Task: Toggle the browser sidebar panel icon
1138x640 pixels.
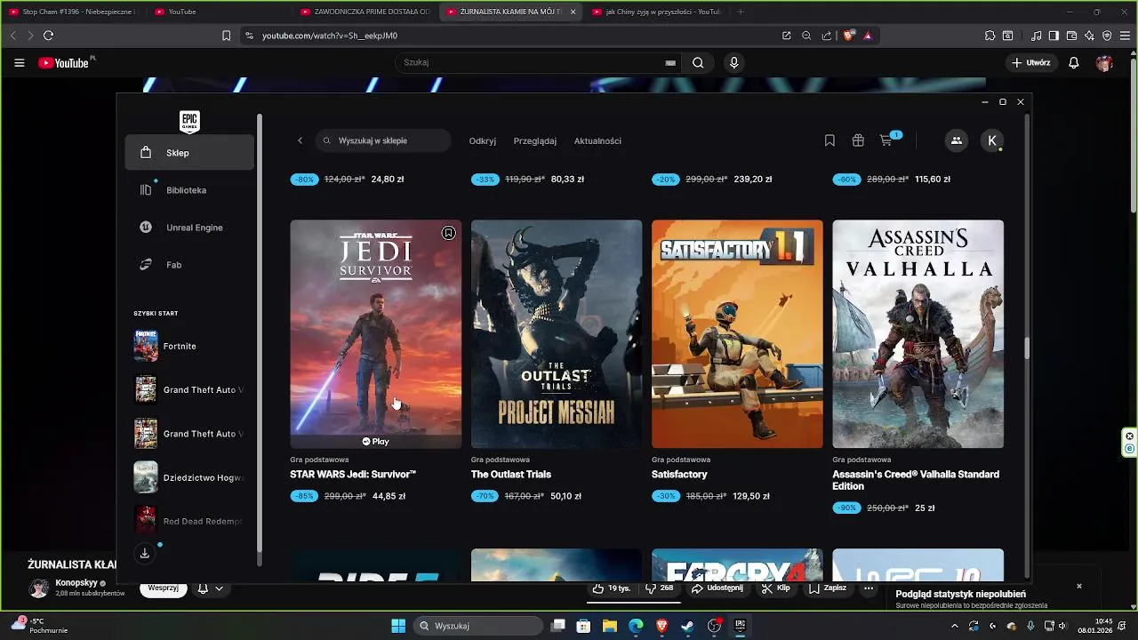Action: (1054, 36)
